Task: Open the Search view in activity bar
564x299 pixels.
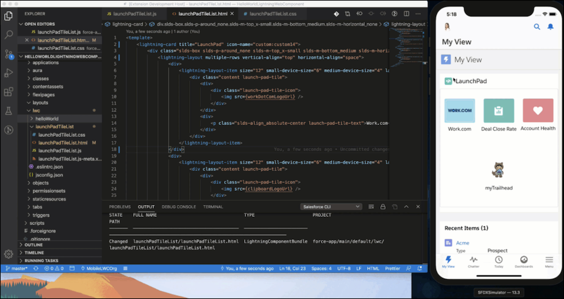Action: coord(8,34)
